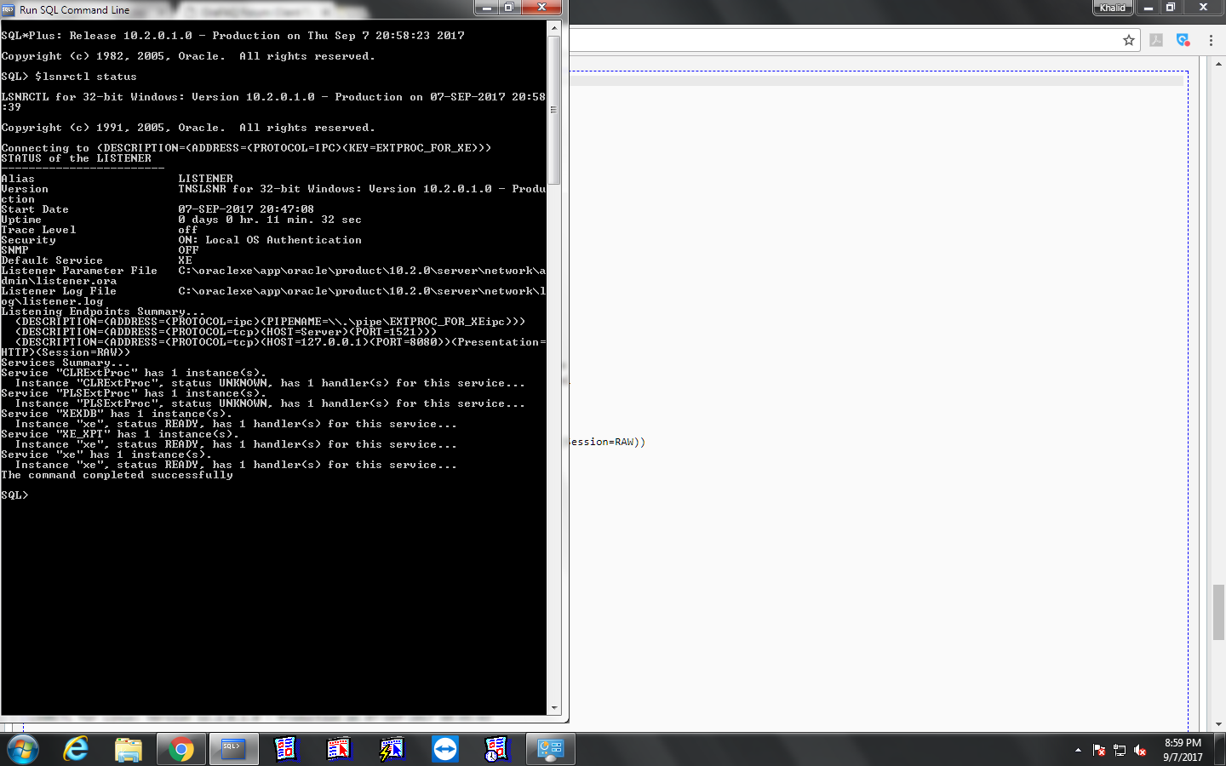Viewport: 1226px width, 766px height.
Task: Click the Adobe Acrobat extension icon in Chrome
Action: coord(1156,40)
